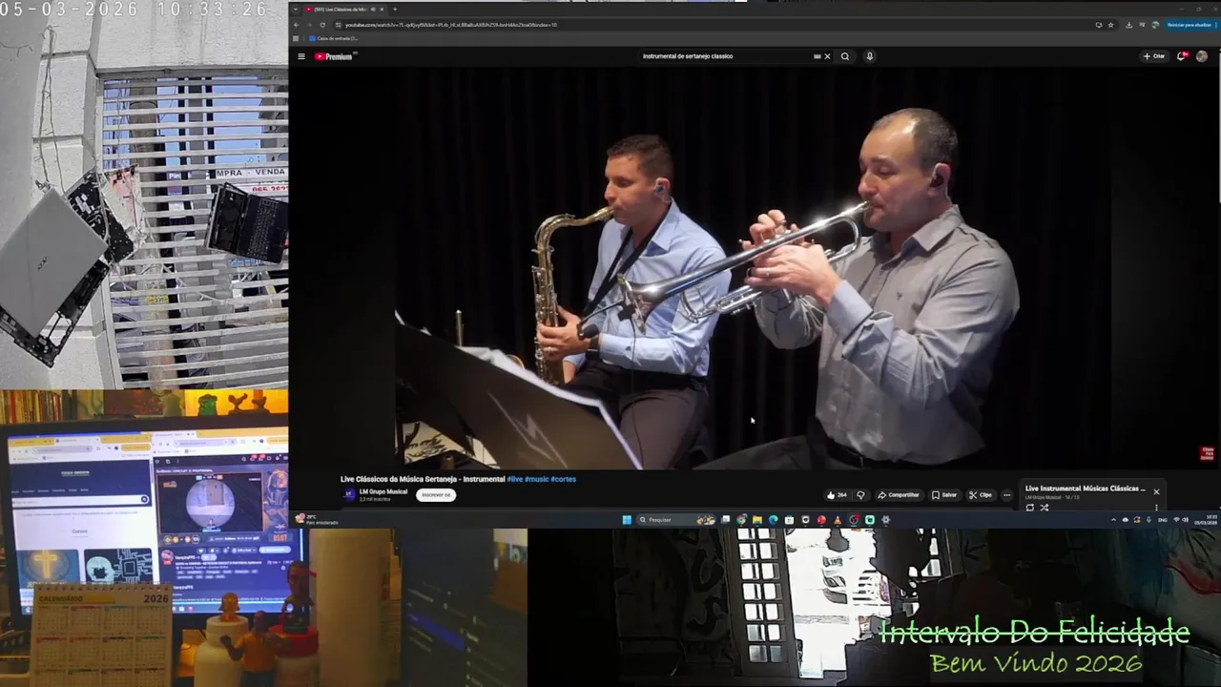Dislike the video with thumbs down
This screenshot has width=1221, height=687.
pyautogui.click(x=860, y=495)
